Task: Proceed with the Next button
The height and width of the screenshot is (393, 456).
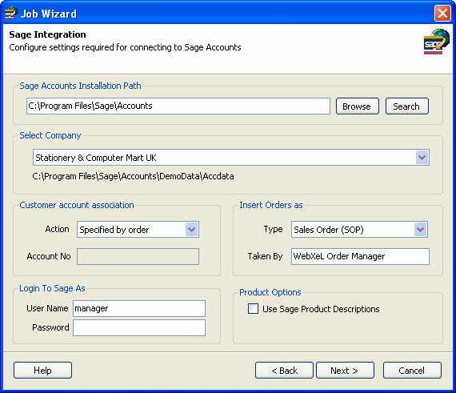Action: [345, 371]
